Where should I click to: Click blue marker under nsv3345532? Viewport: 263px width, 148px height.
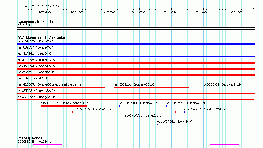(x=185, y=112)
